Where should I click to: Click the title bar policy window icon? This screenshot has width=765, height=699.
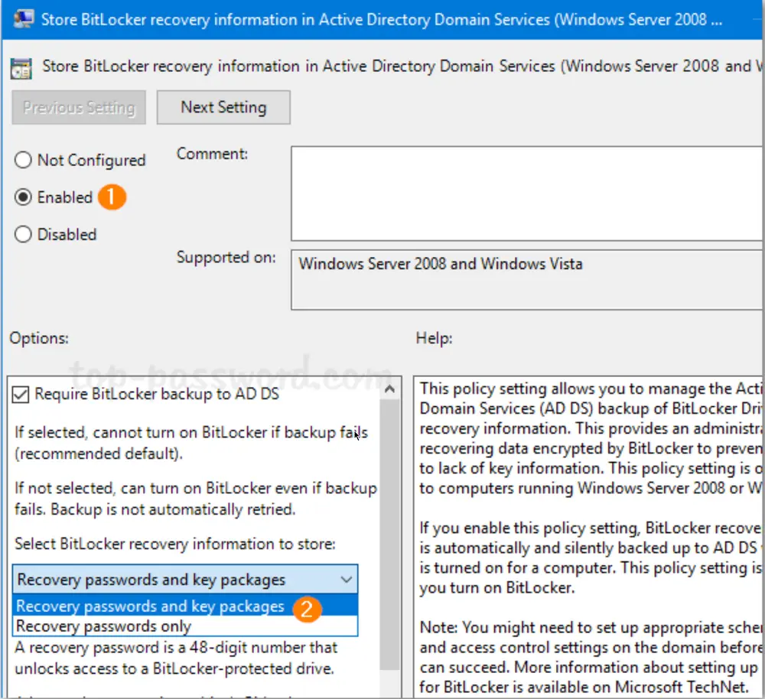point(24,18)
